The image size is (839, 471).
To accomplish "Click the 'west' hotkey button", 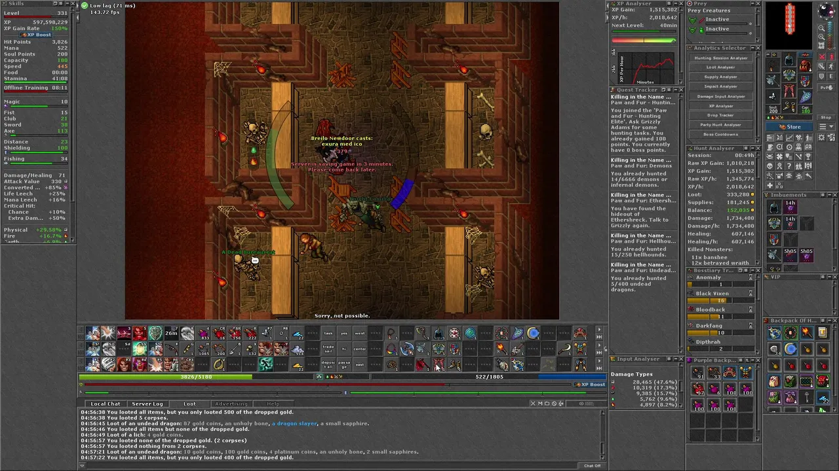I will click(x=360, y=333).
